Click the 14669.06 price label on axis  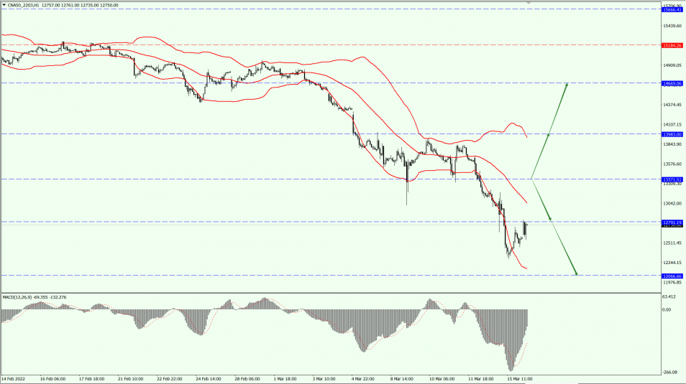pos(672,83)
